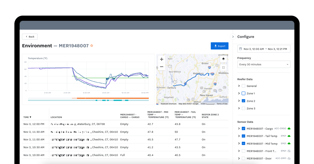Viewport: 314px width, 164px height.
Task: Zoom in on the map
Action: [x=162, y=59]
